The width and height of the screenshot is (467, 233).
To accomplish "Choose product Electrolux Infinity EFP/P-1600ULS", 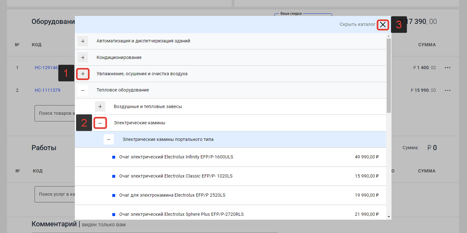I will 176,157.
